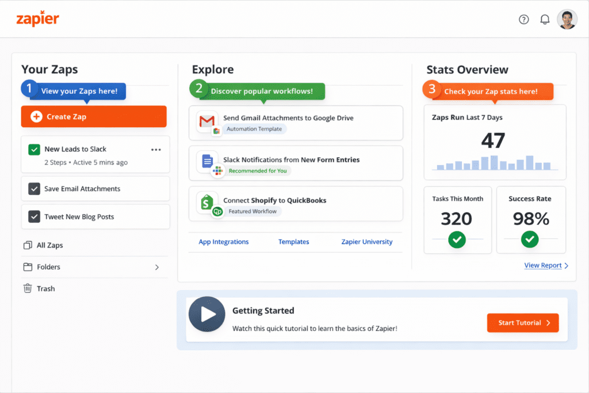The height and width of the screenshot is (393, 589).
Task: Open the user profile avatar
Action: click(567, 19)
